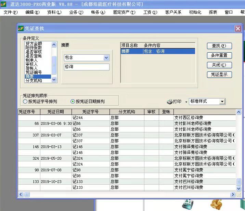Click the 查找 search button
The image size is (245, 211).
tap(219, 46)
